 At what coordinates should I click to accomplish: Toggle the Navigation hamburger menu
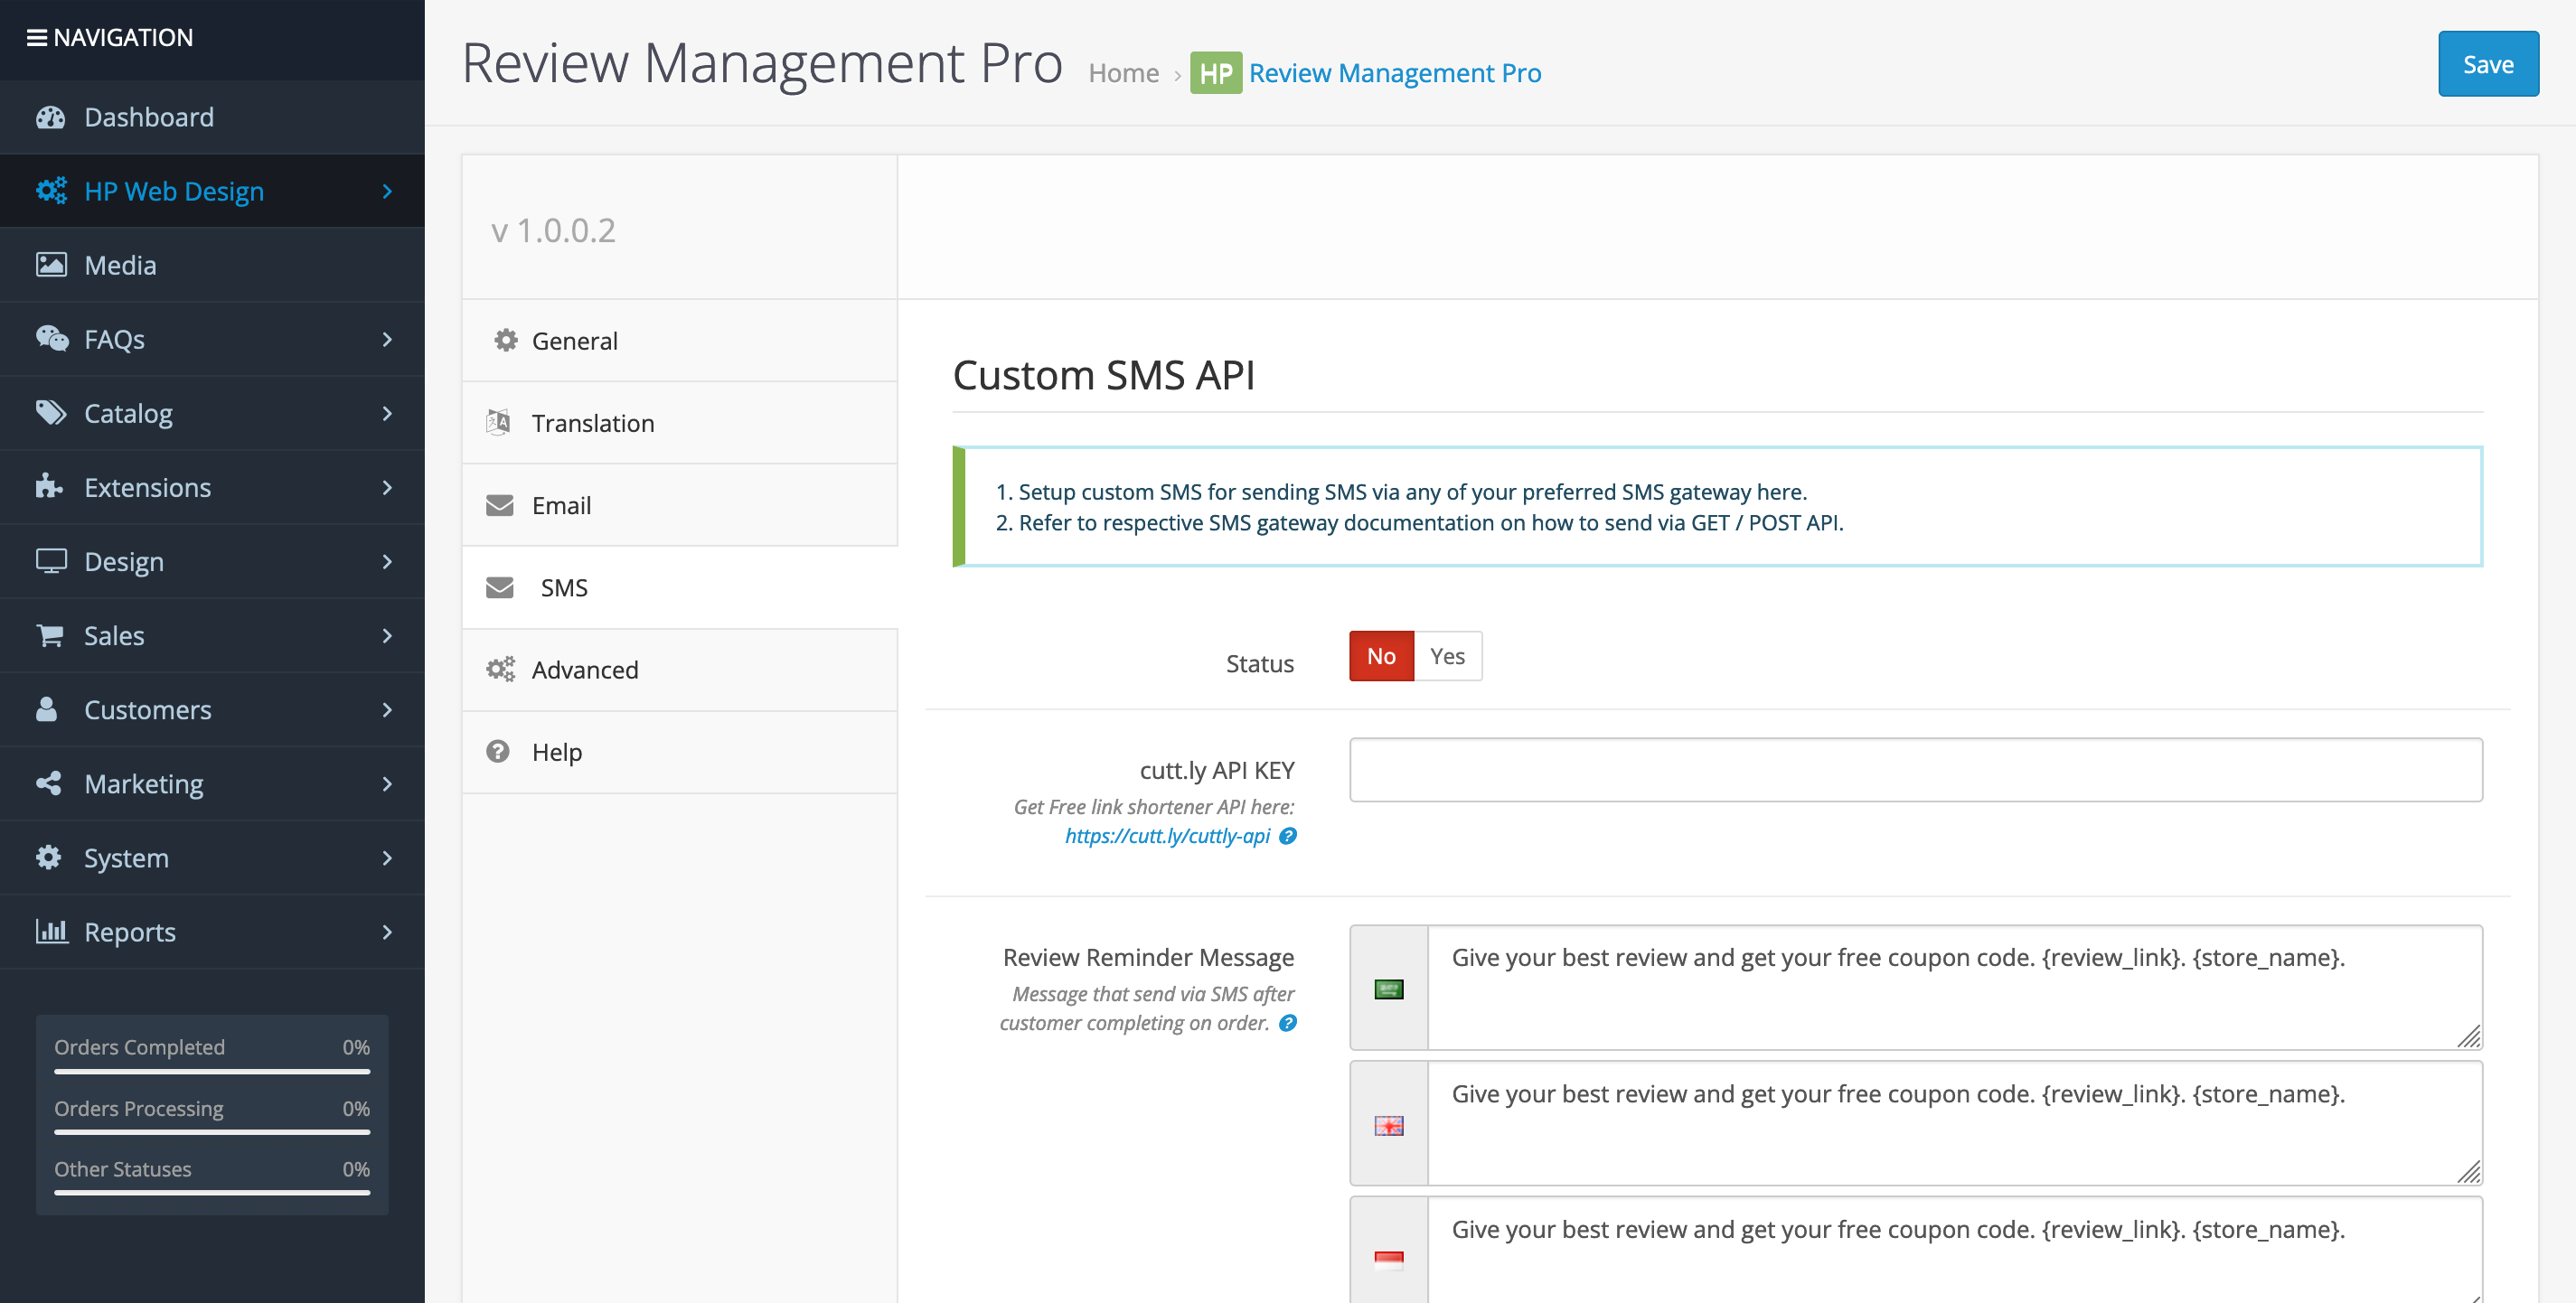point(37,37)
